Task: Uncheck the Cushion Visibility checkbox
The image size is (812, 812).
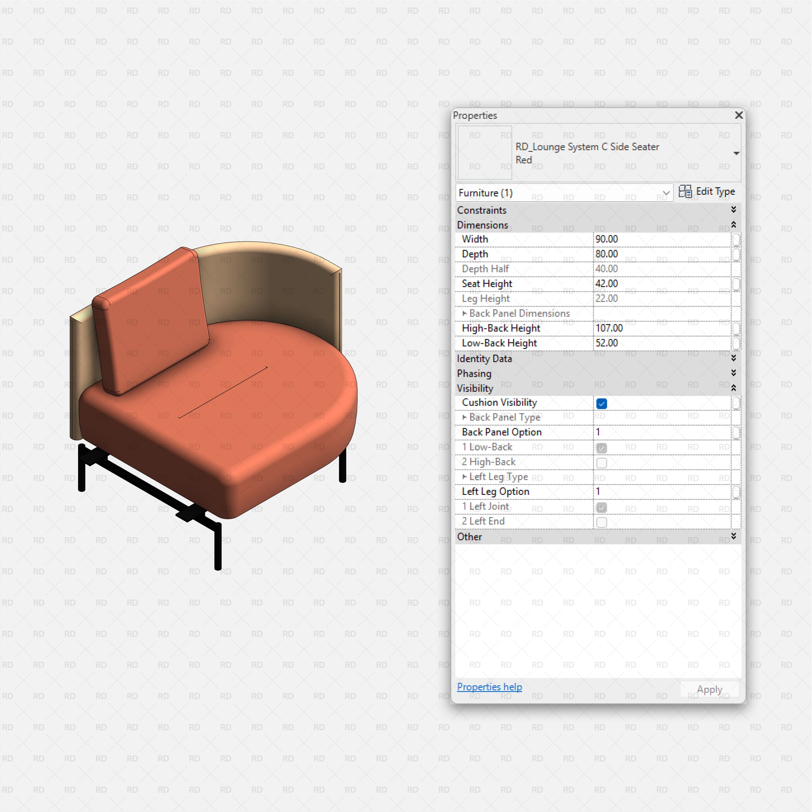Action: (602, 403)
